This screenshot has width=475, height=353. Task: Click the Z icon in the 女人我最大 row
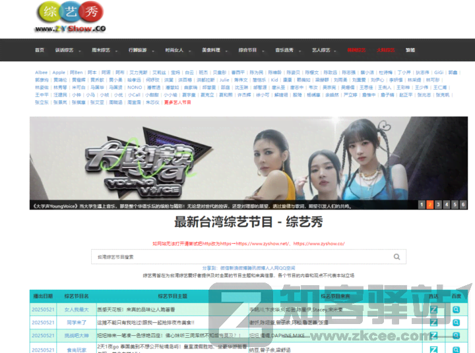point(433,309)
